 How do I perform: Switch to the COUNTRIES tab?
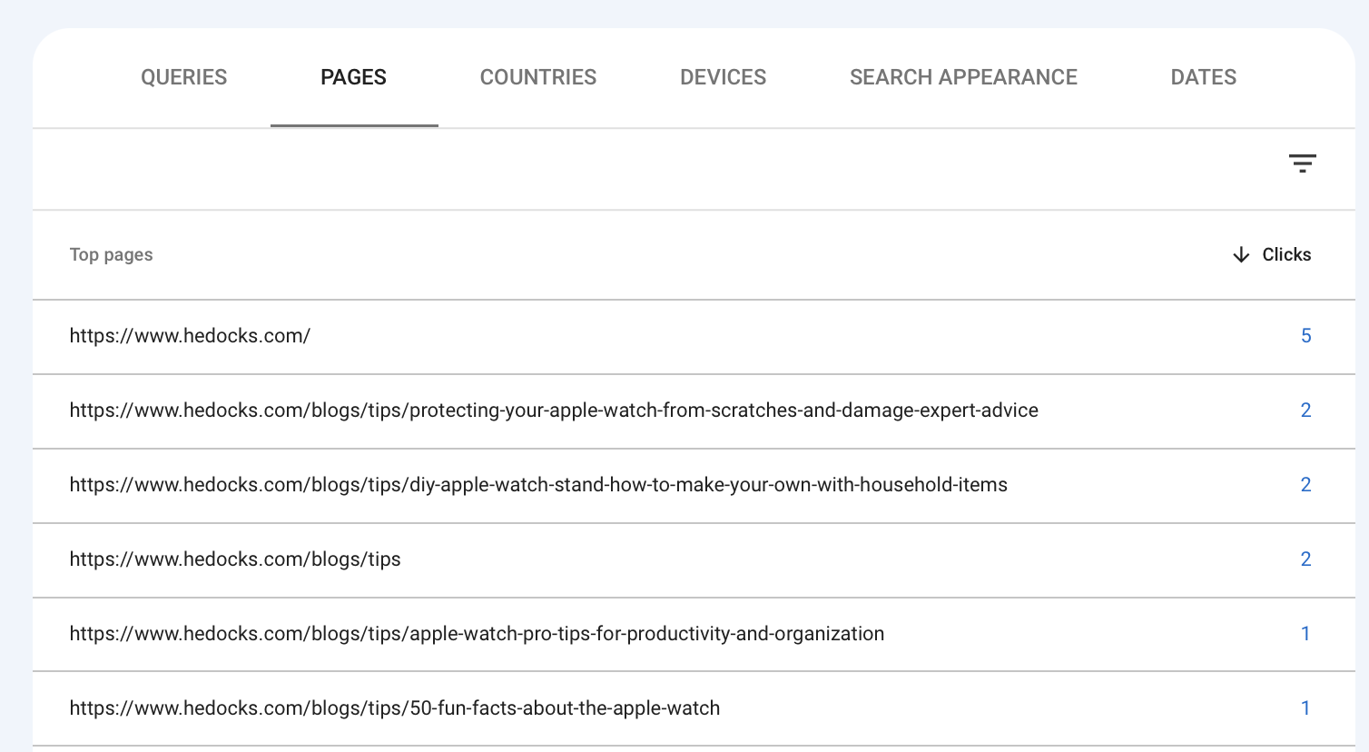537,77
